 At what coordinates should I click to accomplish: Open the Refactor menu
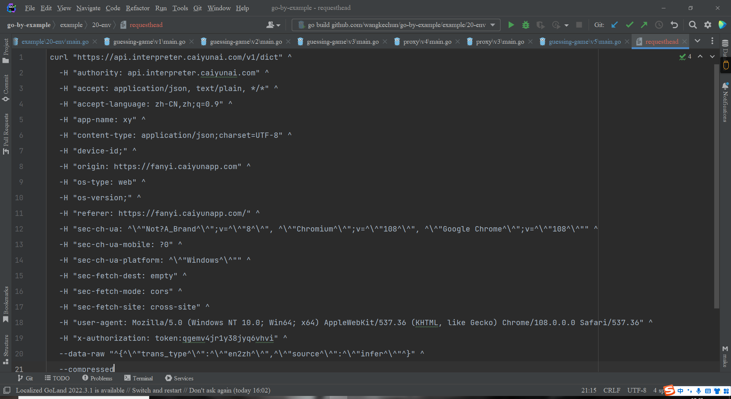tap(137, 8)
